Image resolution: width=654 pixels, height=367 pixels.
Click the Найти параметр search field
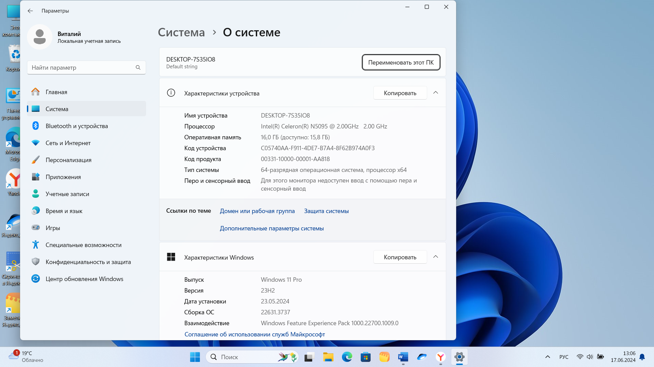click(82, 68)
